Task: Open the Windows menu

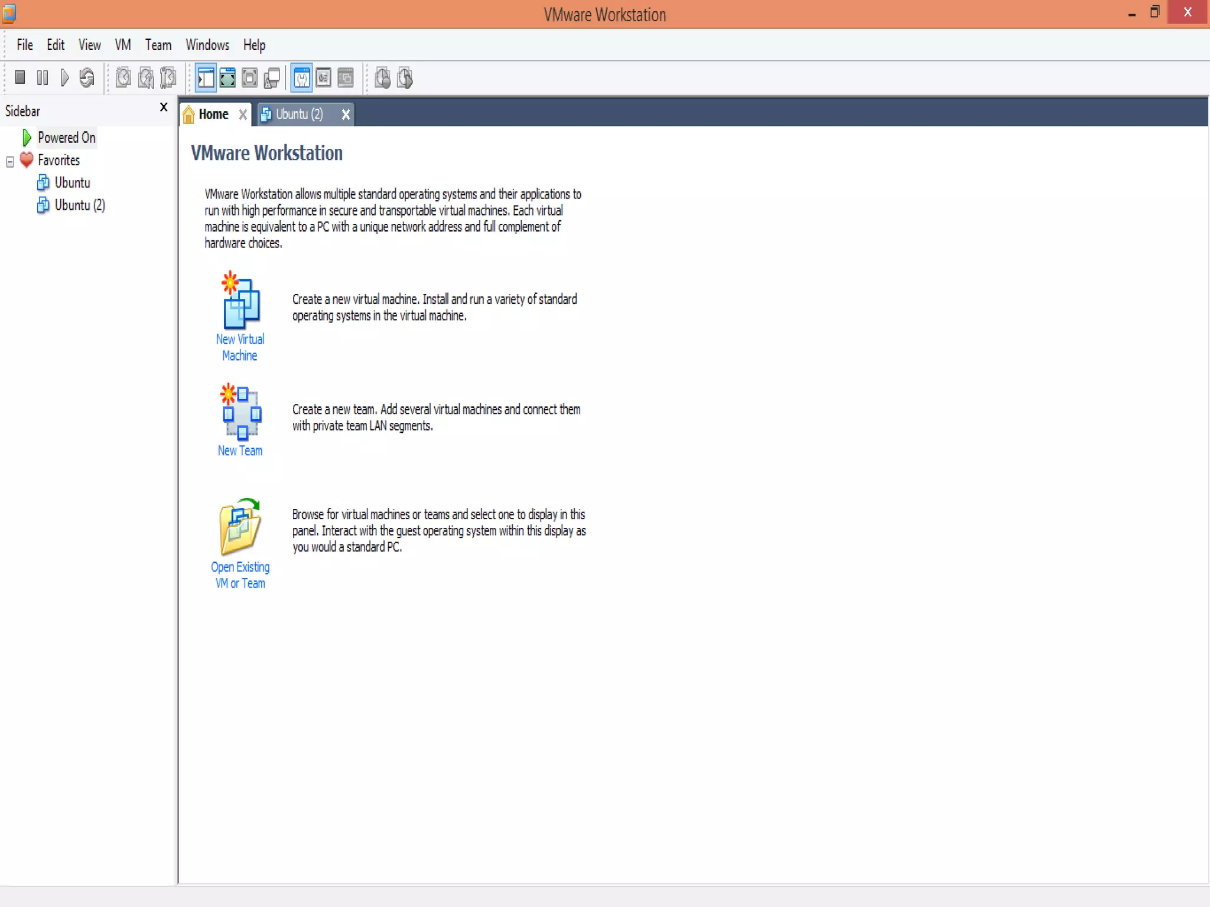Action: pyautogui.click(x=207, y=45)
